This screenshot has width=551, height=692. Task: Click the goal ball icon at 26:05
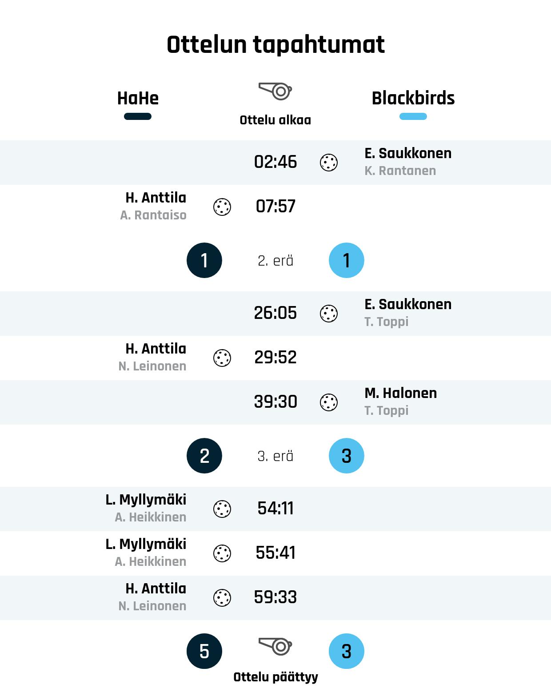[329, 314]
